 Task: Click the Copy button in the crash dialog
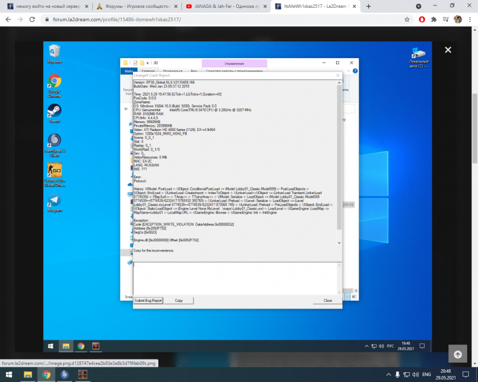click(x=178, y=300)
